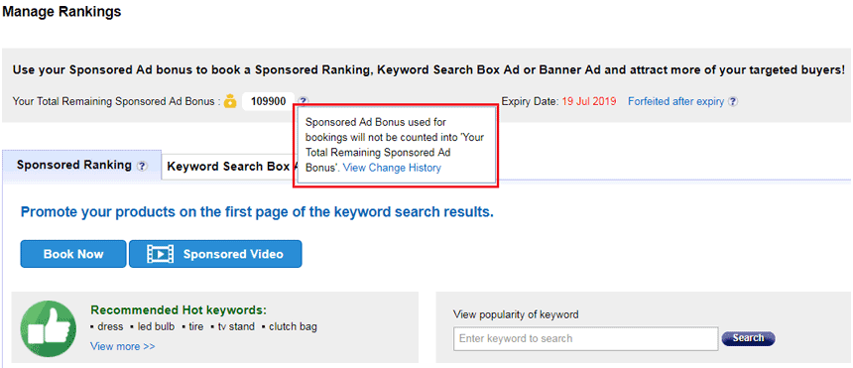Click help icon on Sponsored Ranking tab
853x368 pixels.
click(142, 166)
